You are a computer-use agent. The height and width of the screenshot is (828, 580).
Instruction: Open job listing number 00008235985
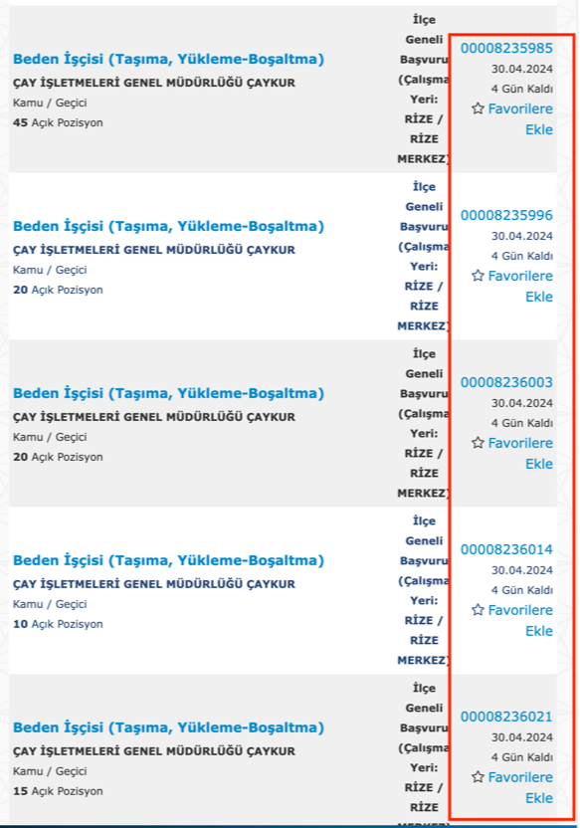[x=506, y=48]
